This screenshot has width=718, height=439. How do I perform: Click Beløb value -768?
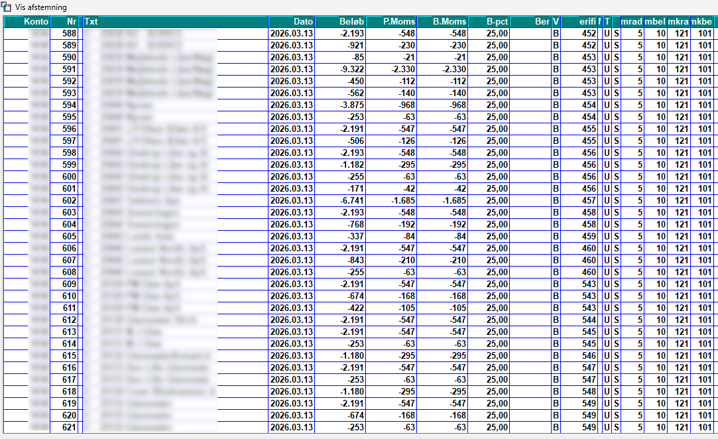356,225
